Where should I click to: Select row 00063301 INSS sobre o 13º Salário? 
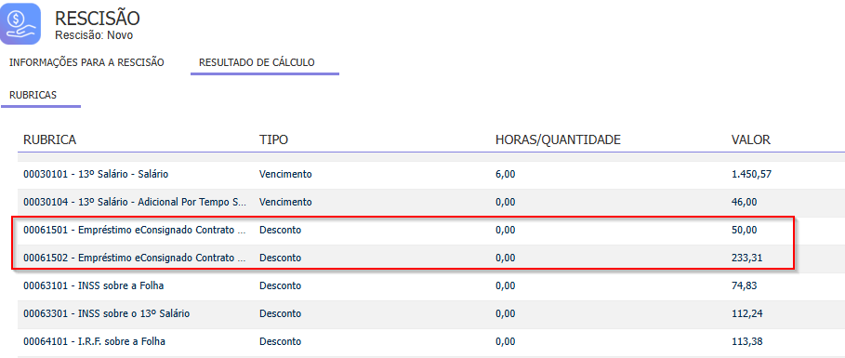click(x=431, y=313)
